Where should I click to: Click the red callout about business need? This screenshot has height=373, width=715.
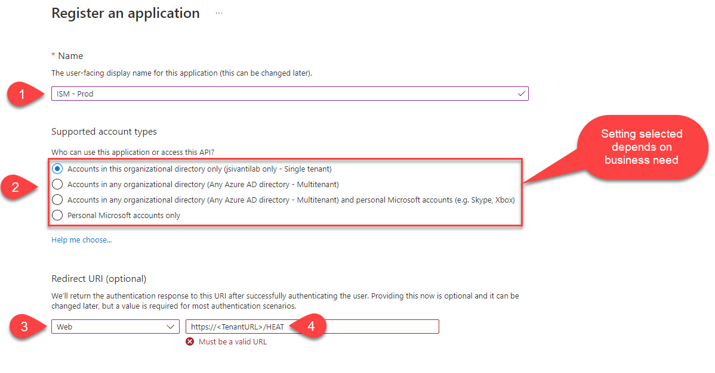(x=642, y=147)
